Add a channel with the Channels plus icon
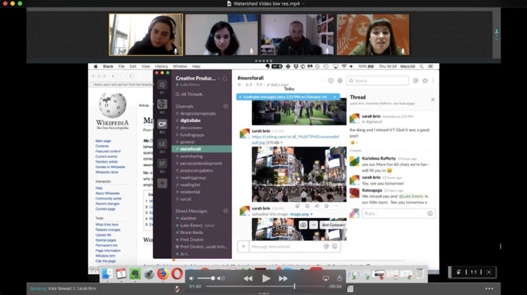 click(x=226, y=106)
